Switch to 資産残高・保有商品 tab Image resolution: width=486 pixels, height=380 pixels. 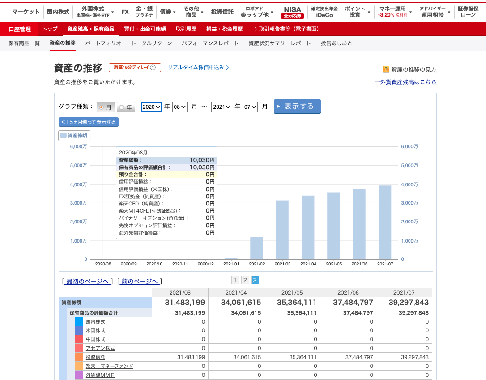[x=91, y=29]
